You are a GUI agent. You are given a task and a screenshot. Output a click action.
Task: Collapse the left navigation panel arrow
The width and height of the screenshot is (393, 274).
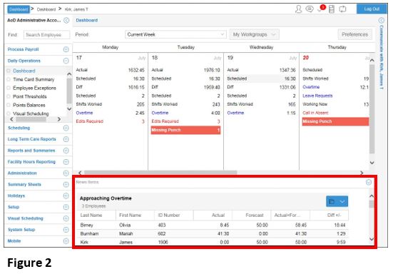[66, 20]
